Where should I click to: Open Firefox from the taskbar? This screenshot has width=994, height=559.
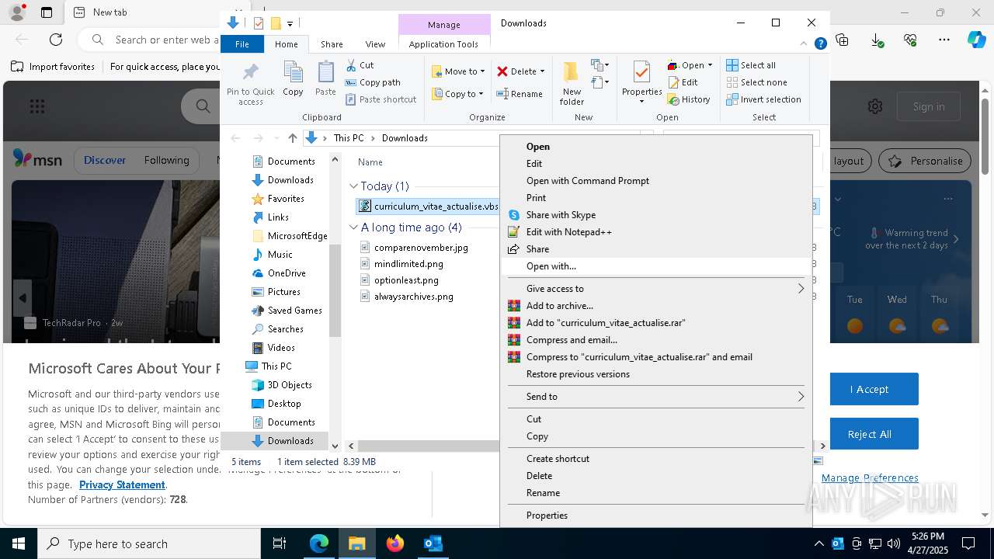pyautogui.click(x=395, y=543)
